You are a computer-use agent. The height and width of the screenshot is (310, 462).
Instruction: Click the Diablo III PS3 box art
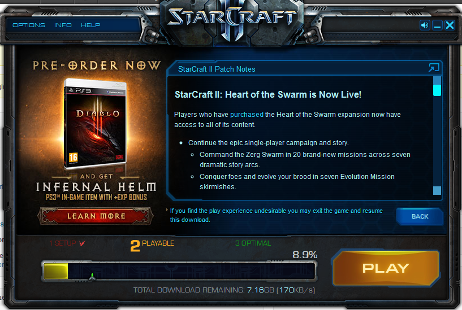[95, 124]
